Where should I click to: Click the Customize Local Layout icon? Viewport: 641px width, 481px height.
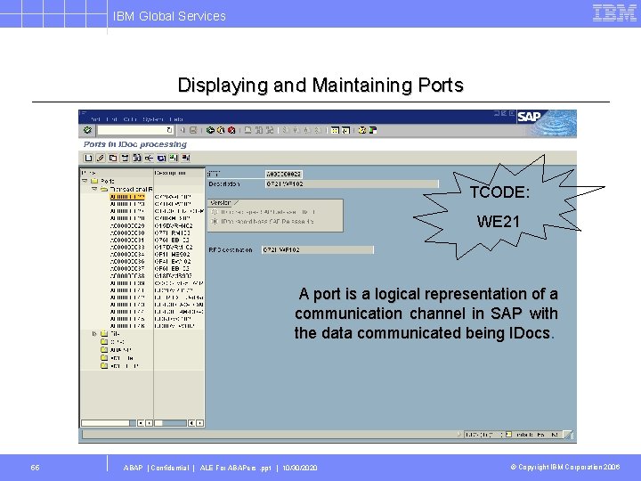372,130
